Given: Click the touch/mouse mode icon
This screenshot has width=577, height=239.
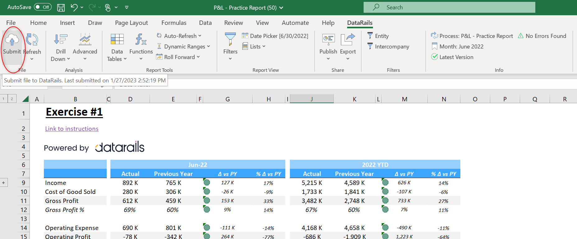Looking at the screenshot, I should (x=108, y=7).
